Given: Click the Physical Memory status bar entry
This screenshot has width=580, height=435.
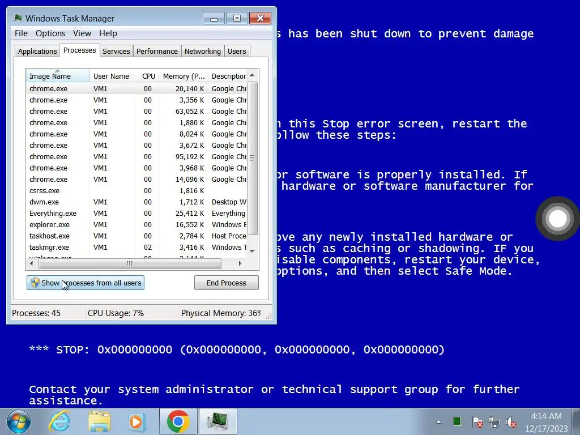Looking at the screenshot, I should pyautogui.click(x=221, y=313).
